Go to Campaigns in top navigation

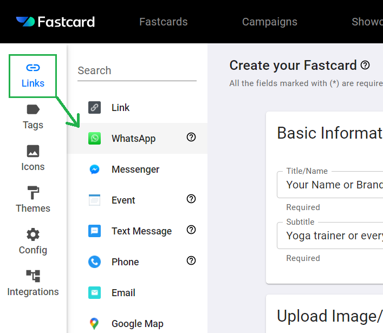point(270,22)
